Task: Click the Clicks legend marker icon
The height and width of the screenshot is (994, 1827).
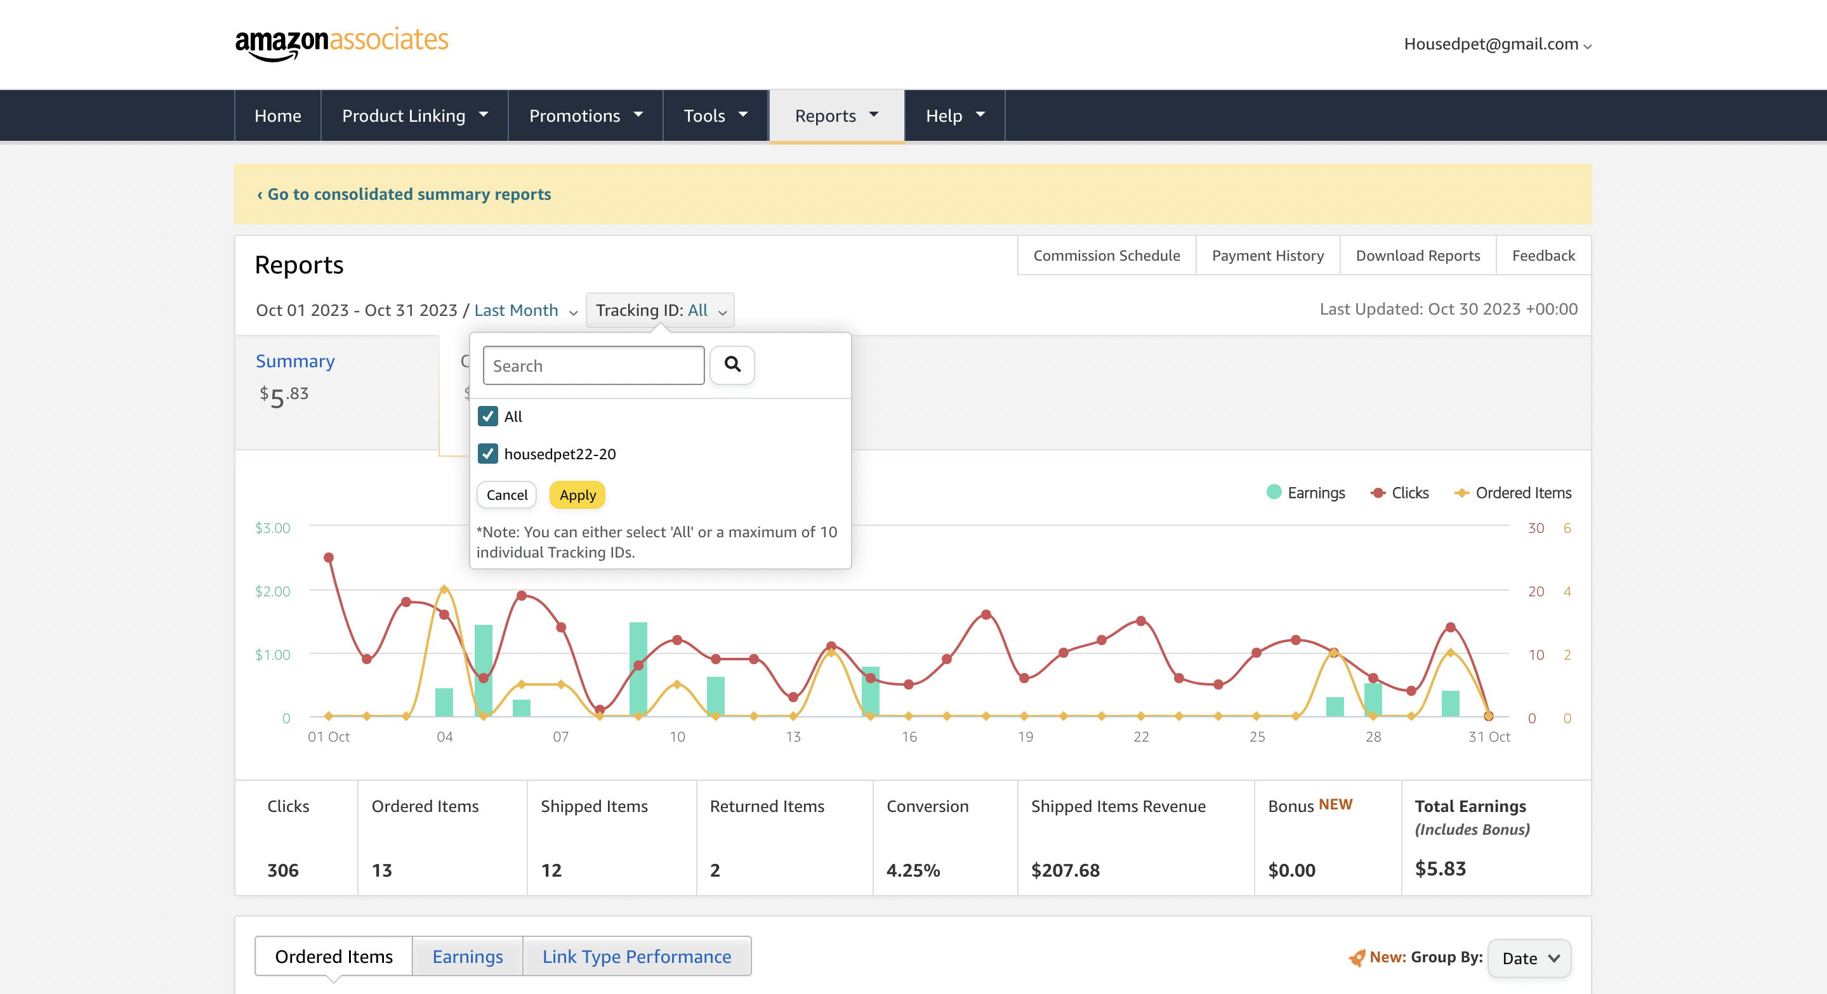Action: pyautogui.click(x=1378, y=493)
